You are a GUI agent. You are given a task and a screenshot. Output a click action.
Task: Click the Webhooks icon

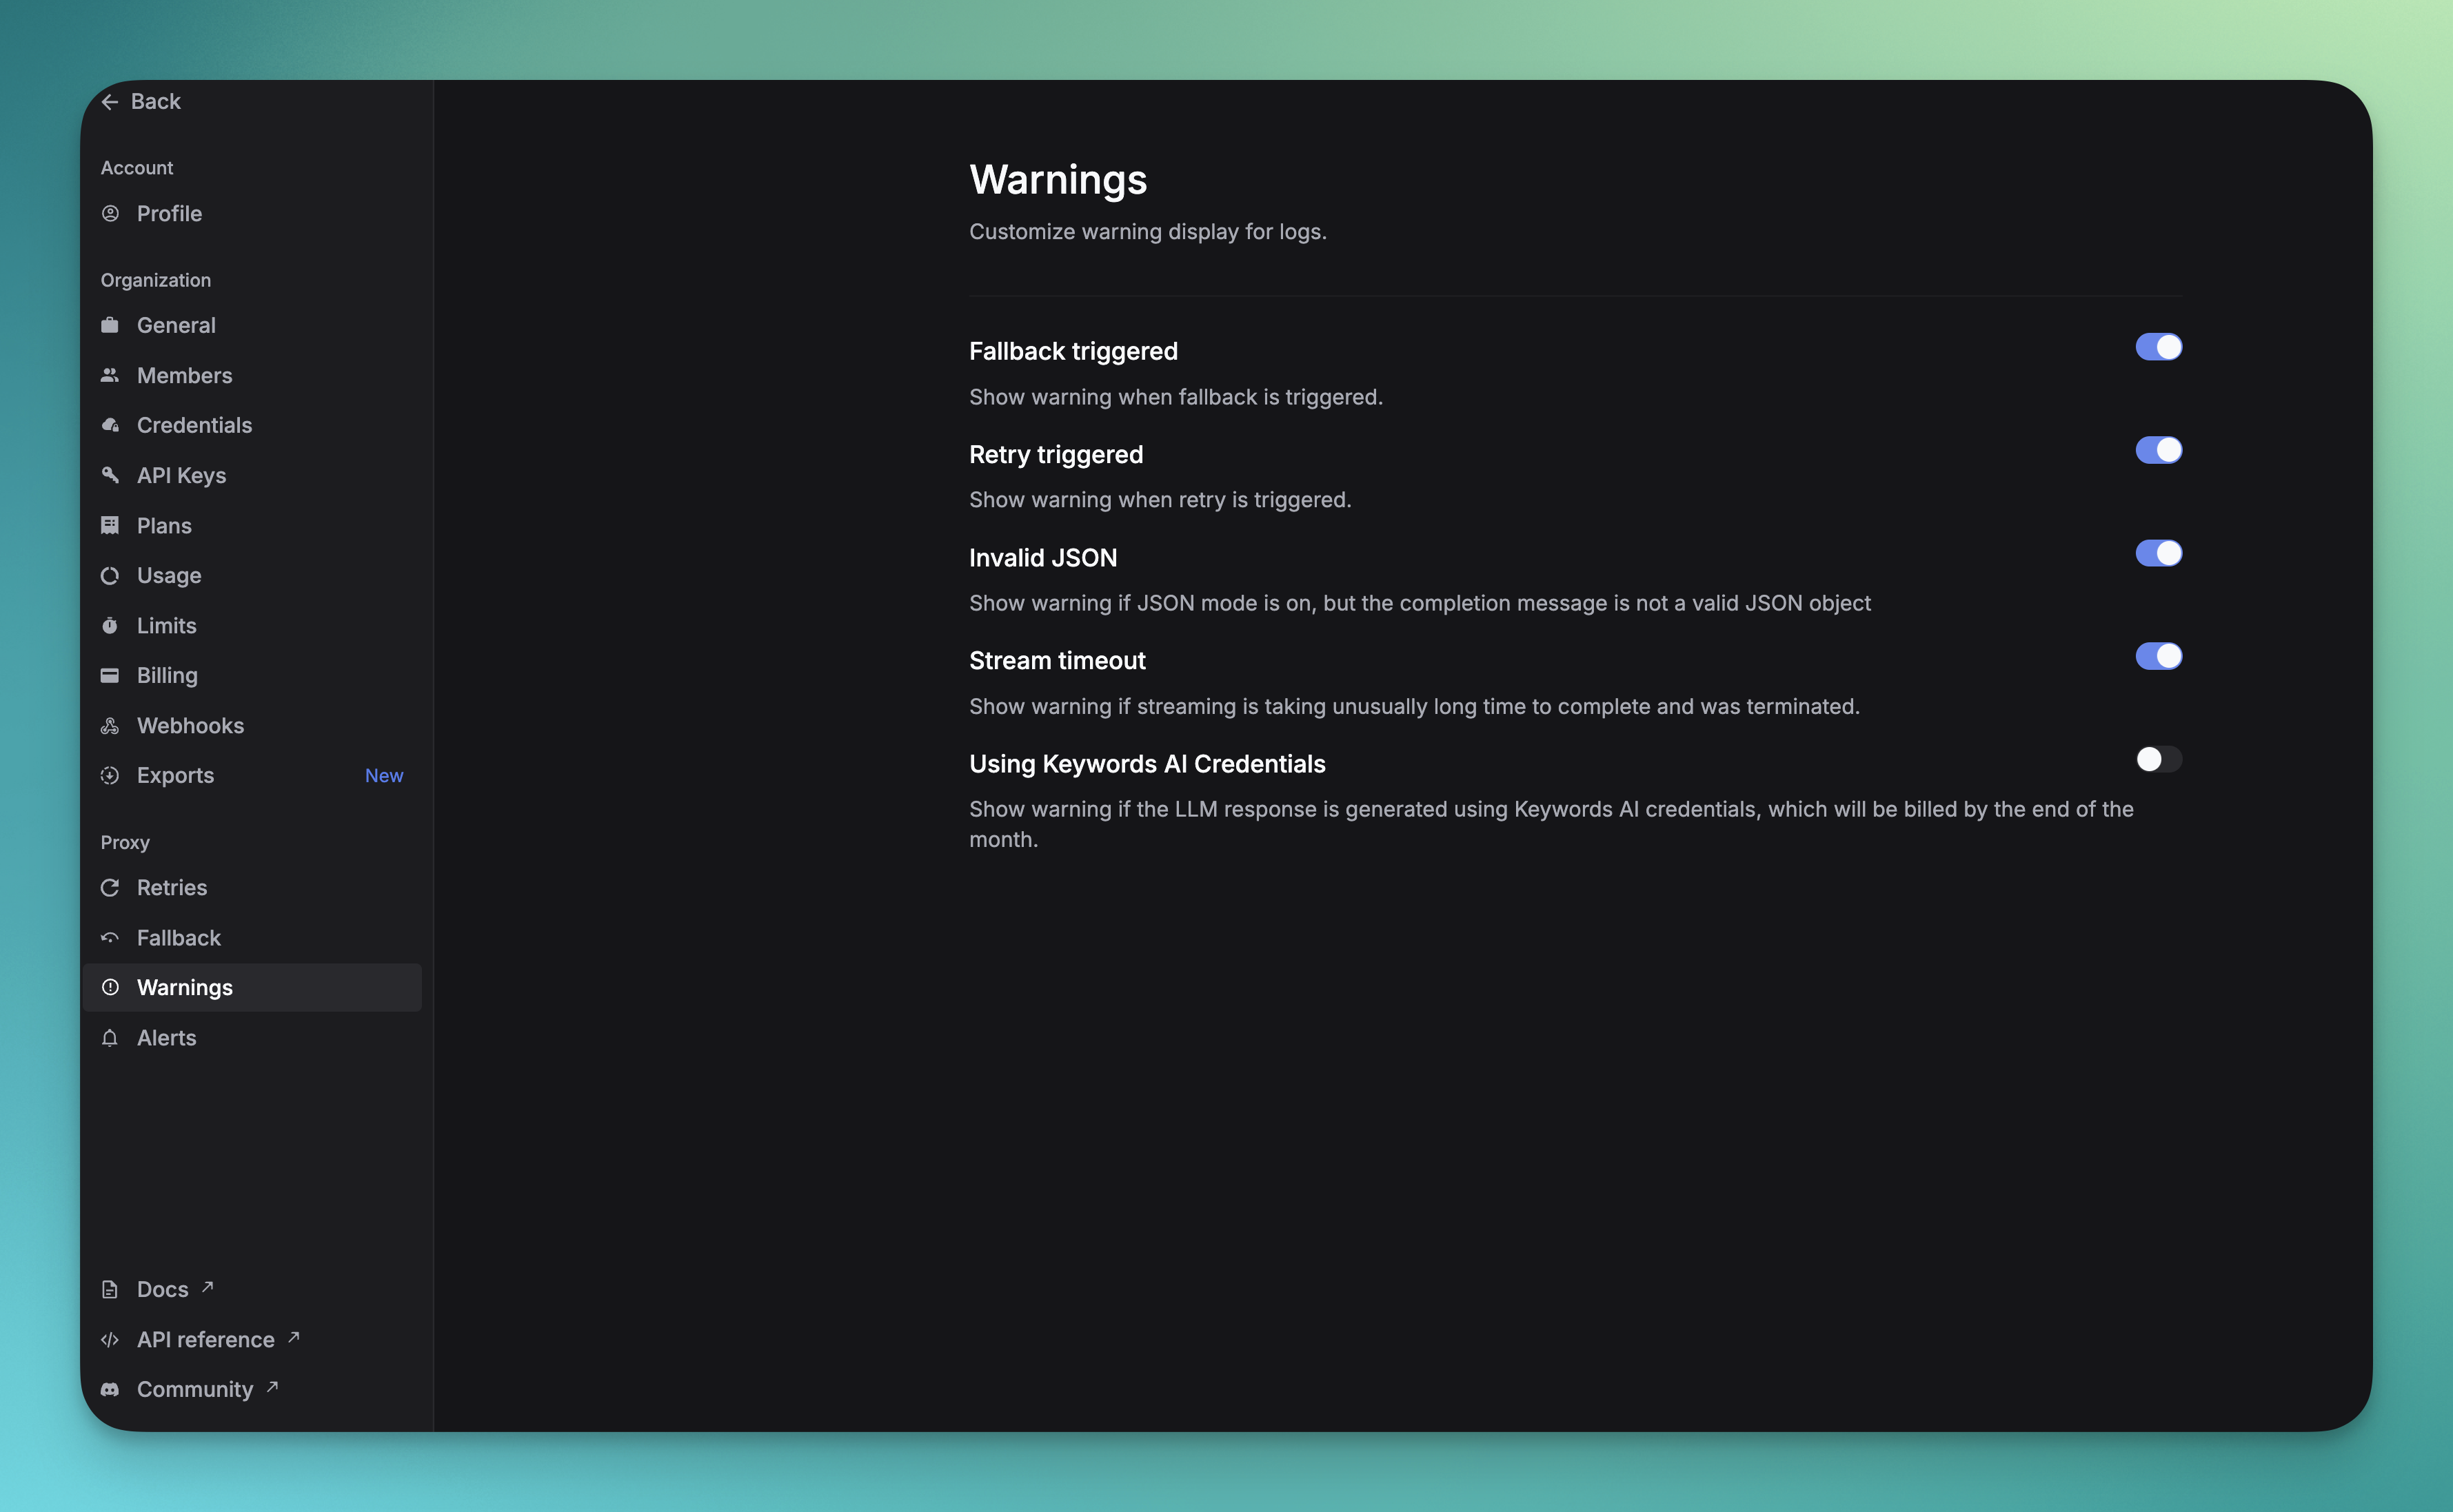(110, 725)
